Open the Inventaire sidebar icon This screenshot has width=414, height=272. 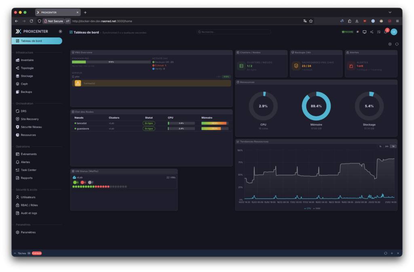tap(17, 60)
